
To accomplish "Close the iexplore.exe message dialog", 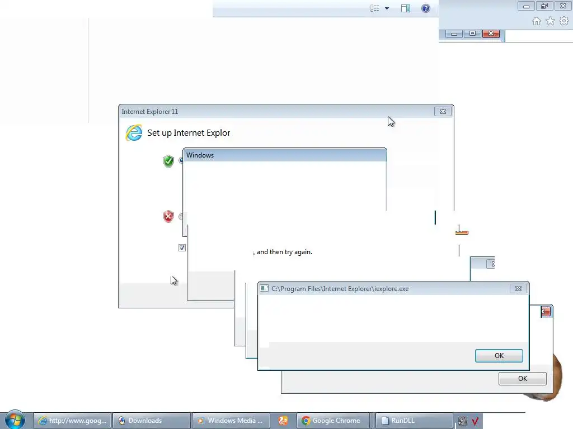I will coord(518,289).
